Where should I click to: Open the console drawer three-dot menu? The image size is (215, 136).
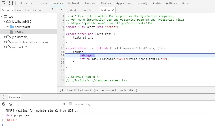(x=4, y=97)
